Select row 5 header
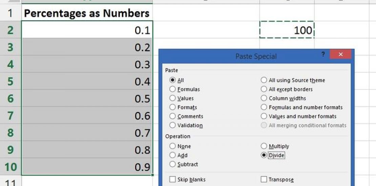This screenshot has width=376, height=186. (x=10, y=82)
